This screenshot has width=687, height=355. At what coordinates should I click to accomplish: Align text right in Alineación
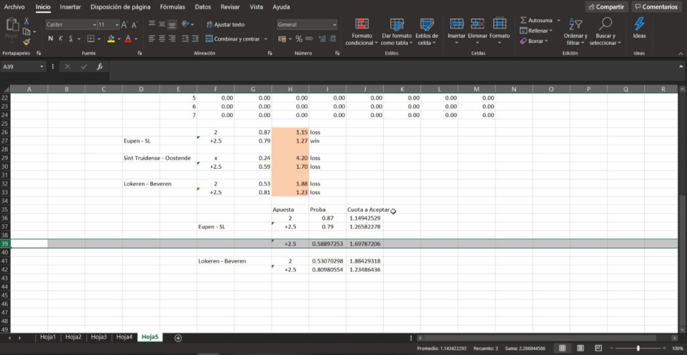[172, 39]
